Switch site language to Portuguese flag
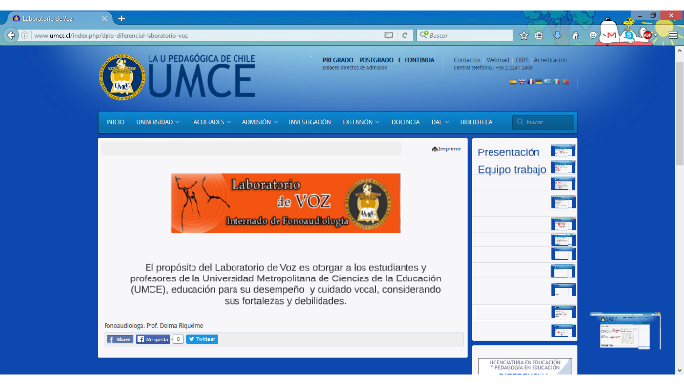The image size is (684, 385). click(566, 81)
